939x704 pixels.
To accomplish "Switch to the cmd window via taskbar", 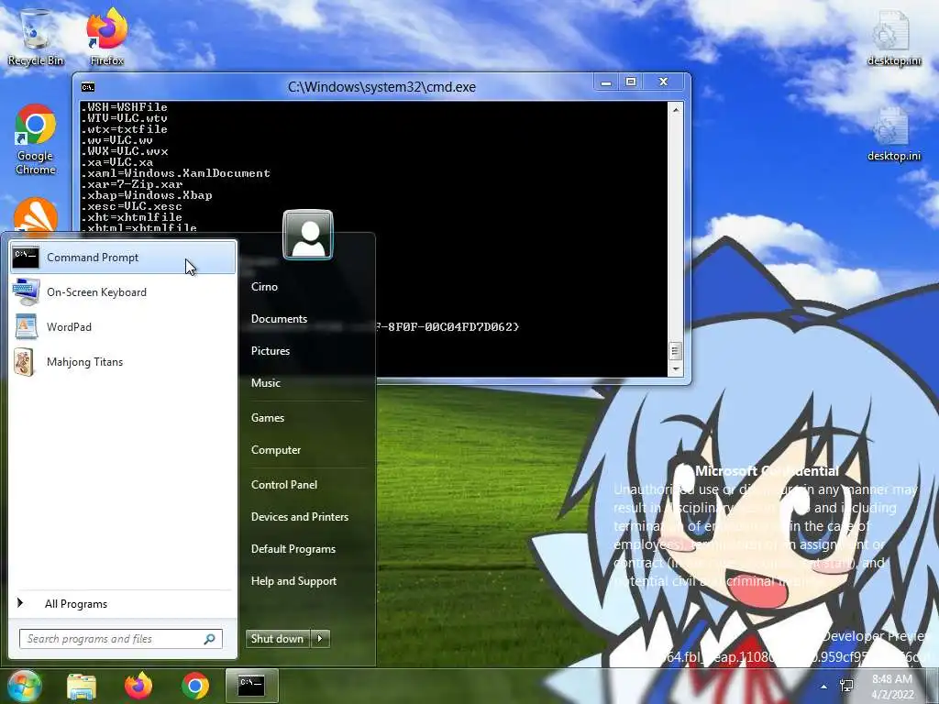I will point(251,686).
